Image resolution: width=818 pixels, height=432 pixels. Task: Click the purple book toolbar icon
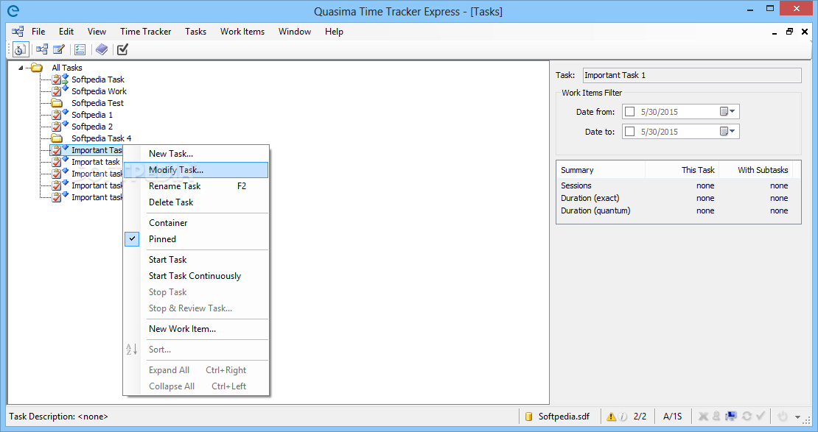pyautogui.click(x=102, y=49)
